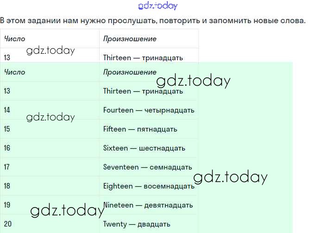This screenshot has height=233, width=315.
Task: Click "Thirteen — тринадцать" in the green-highlighted table
Action: tap(143, 91)
